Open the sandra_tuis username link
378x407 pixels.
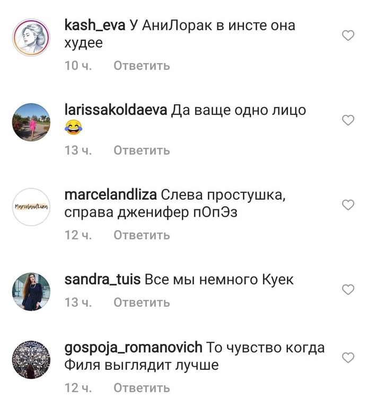point(102,280)
